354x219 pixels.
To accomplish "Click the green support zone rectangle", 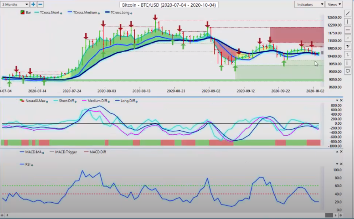I will coord(279,72).
